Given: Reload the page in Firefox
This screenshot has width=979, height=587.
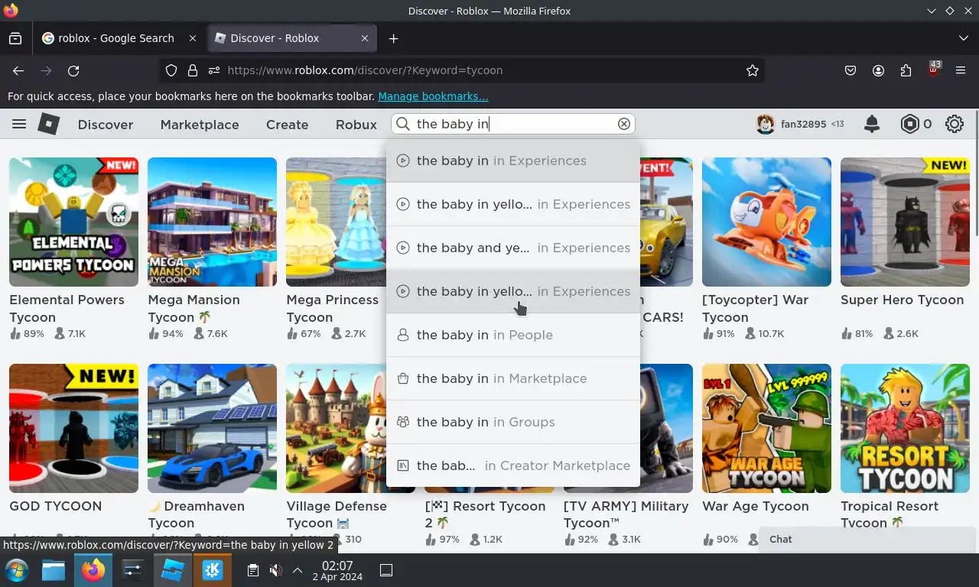Looking at the screenshot, I should (x=73, y=70).
